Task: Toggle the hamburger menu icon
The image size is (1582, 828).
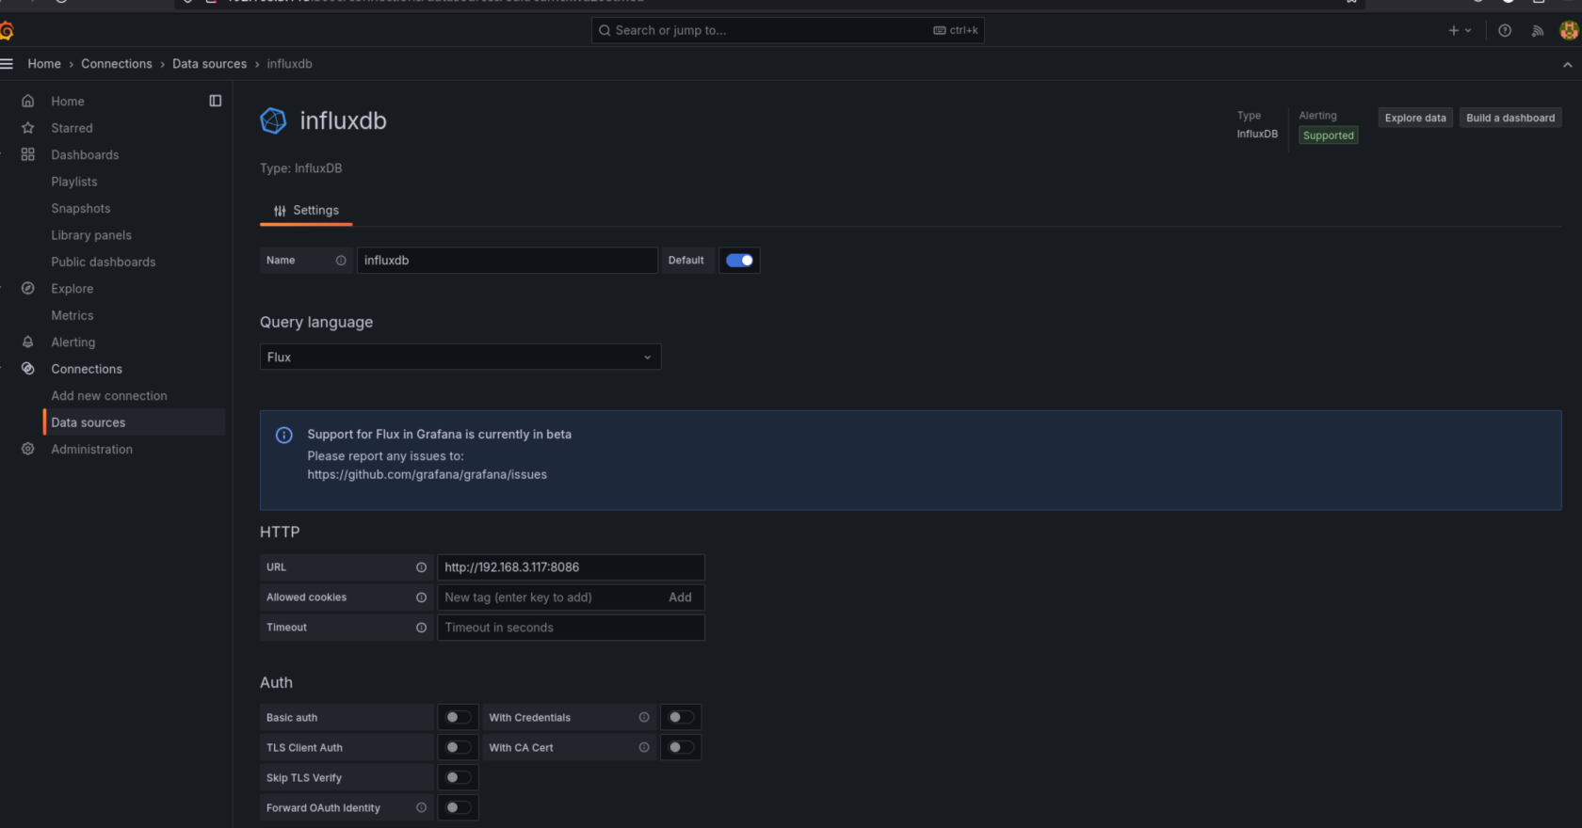Action: [x=8, y=64]
